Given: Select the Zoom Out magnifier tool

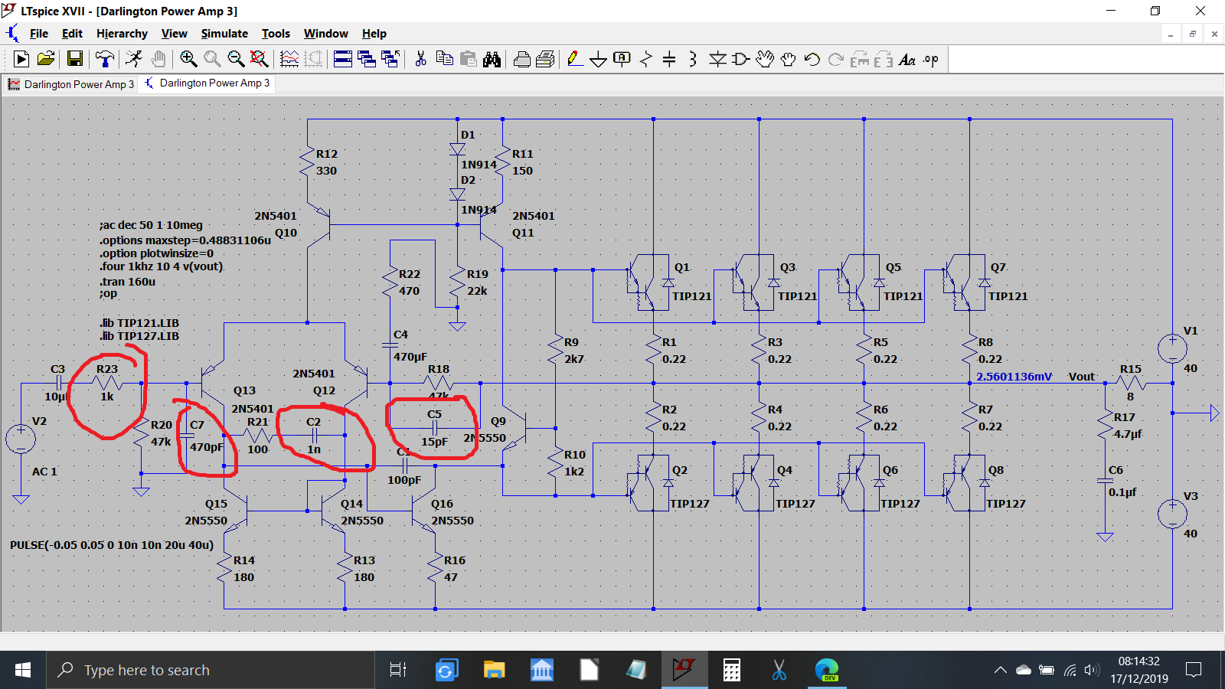Looking at the screenshot, I should [236, 59].
